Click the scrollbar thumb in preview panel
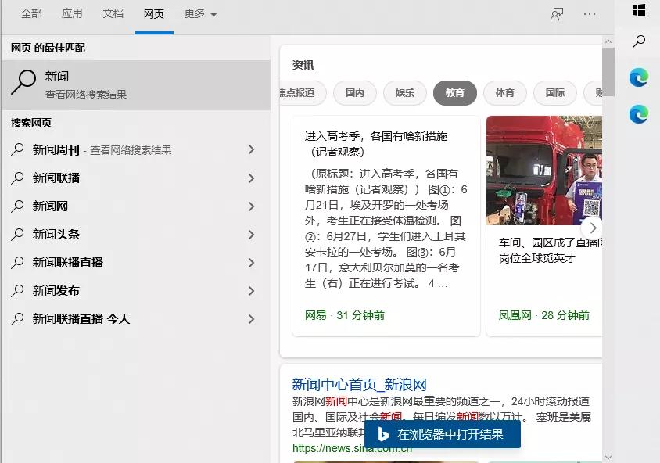 (608, 73)
